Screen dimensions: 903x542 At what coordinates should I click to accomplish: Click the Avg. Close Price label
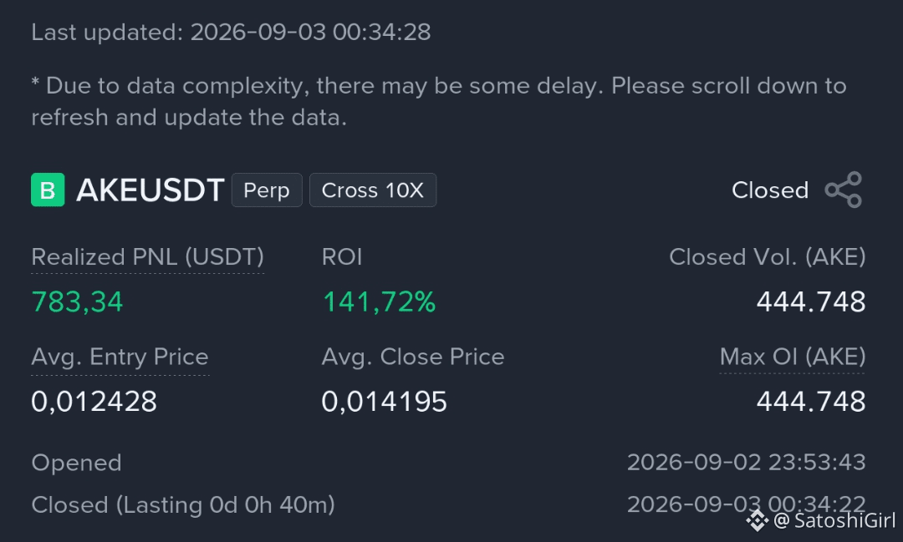413,357
